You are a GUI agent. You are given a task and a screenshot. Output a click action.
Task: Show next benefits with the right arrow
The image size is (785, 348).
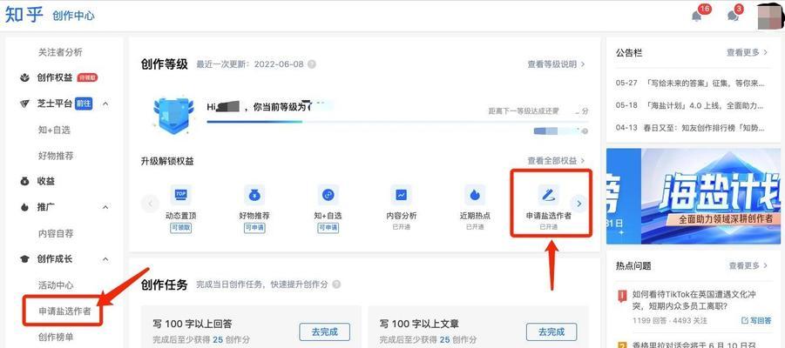pyautogui.click(x=579, y=204)
